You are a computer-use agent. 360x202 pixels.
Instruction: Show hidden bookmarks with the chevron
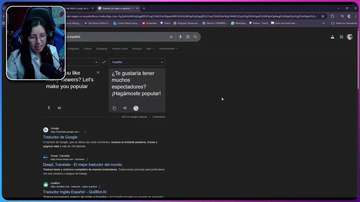tap(324, 23)
